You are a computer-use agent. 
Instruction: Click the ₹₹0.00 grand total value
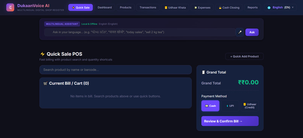248,82
